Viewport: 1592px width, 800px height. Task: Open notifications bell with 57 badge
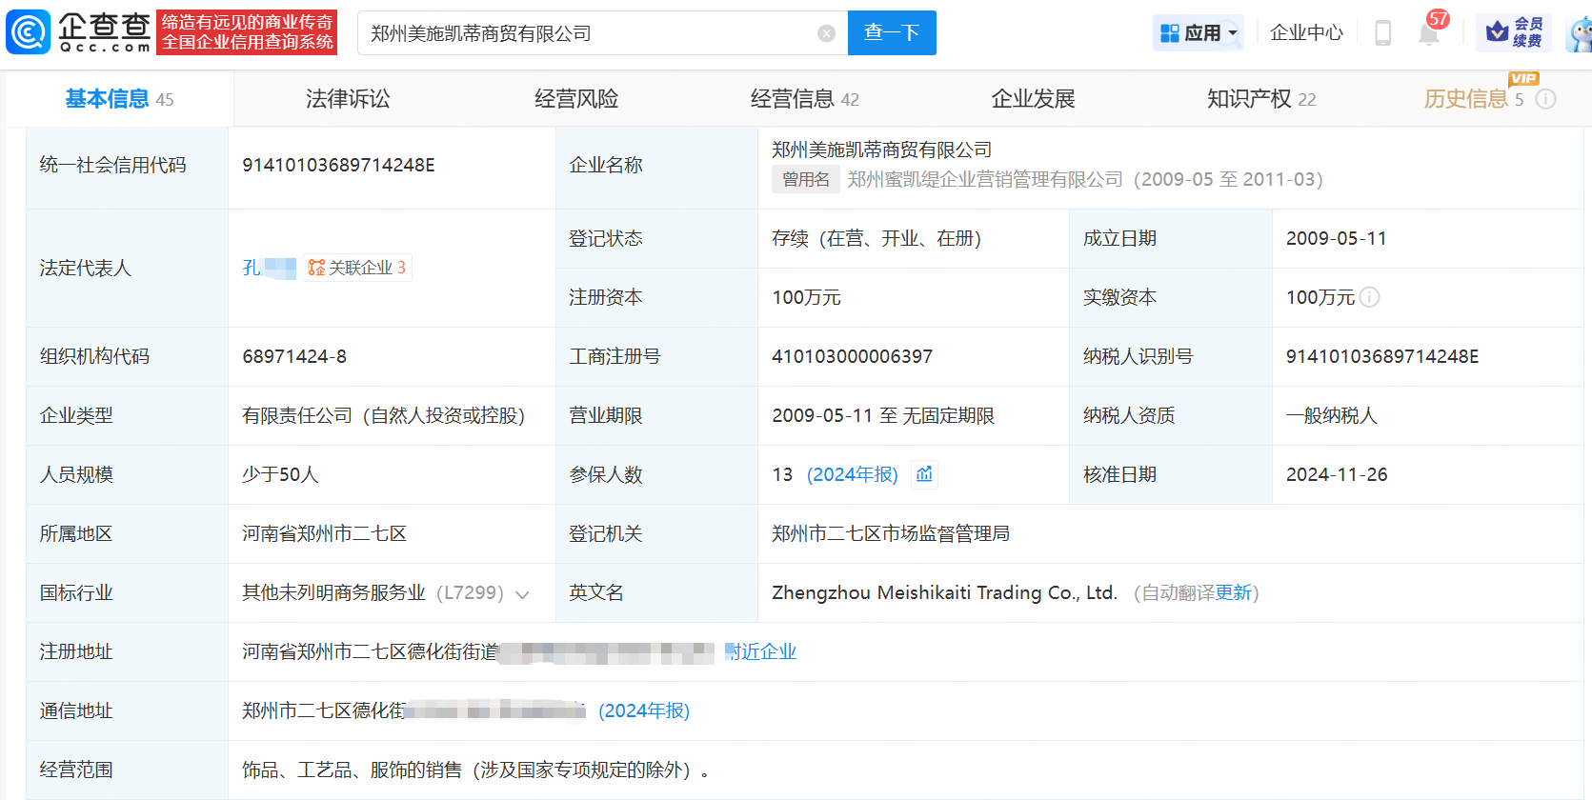pos(1428,33)
